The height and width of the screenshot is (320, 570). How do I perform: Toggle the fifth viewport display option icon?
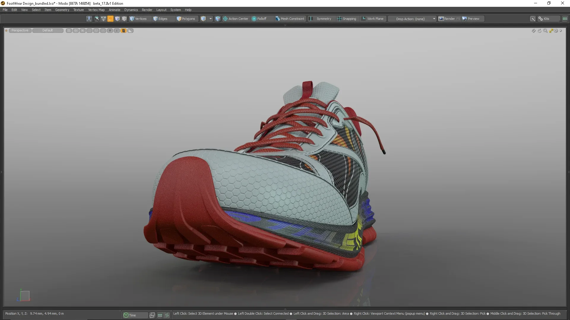click(x=96, y=31)
